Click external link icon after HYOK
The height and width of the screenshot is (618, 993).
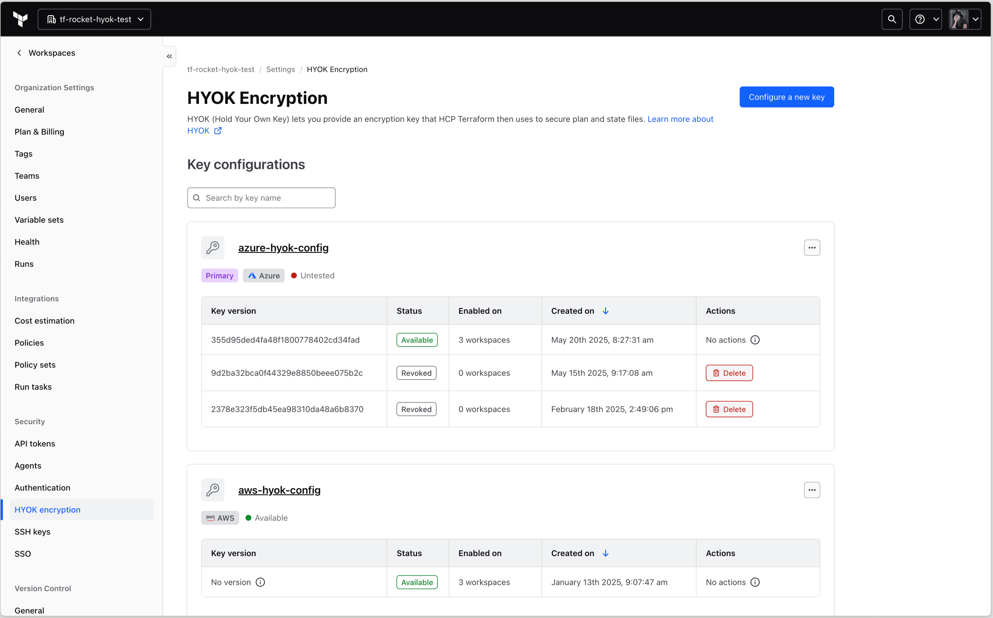218,131
